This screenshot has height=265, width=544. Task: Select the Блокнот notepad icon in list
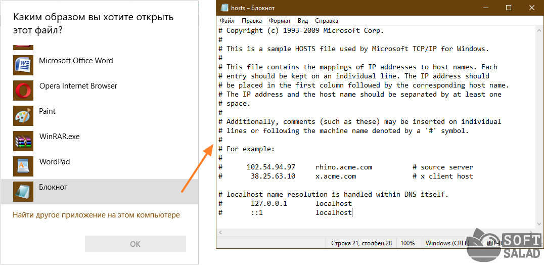coord(23,192)
